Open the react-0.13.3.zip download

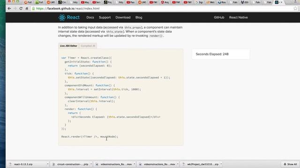click(28, 164)
